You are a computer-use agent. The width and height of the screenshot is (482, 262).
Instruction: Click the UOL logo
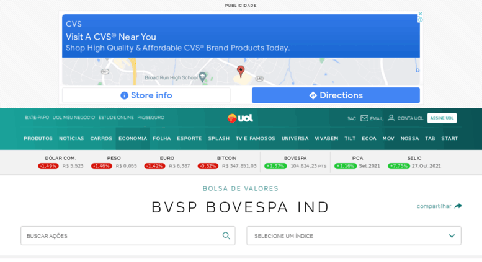[x=240, y=118]
